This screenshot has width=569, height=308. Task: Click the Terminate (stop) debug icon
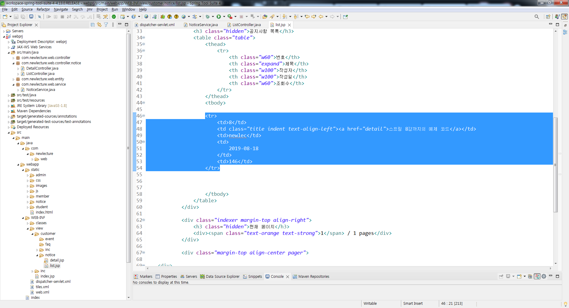(62, 17)
